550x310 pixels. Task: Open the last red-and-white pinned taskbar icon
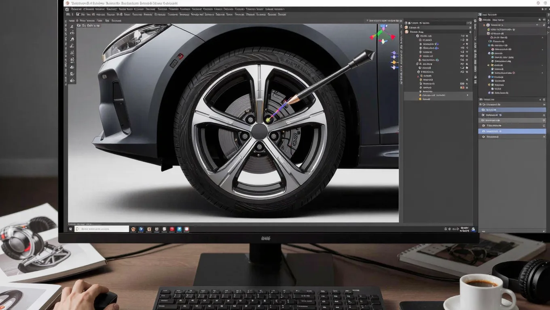(x=186, y=229)
